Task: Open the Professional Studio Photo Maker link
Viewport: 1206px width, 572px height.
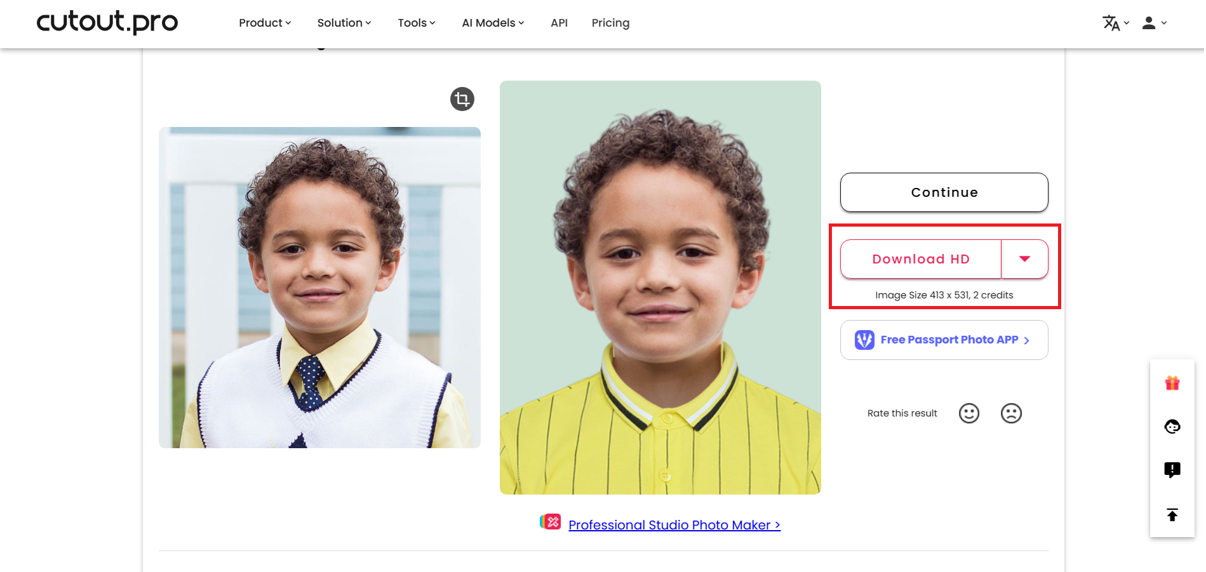Action: [673, 525]
